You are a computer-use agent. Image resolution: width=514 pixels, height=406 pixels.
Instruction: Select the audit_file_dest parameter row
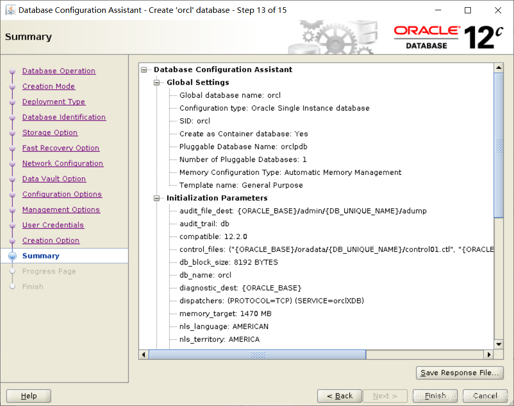303,211
